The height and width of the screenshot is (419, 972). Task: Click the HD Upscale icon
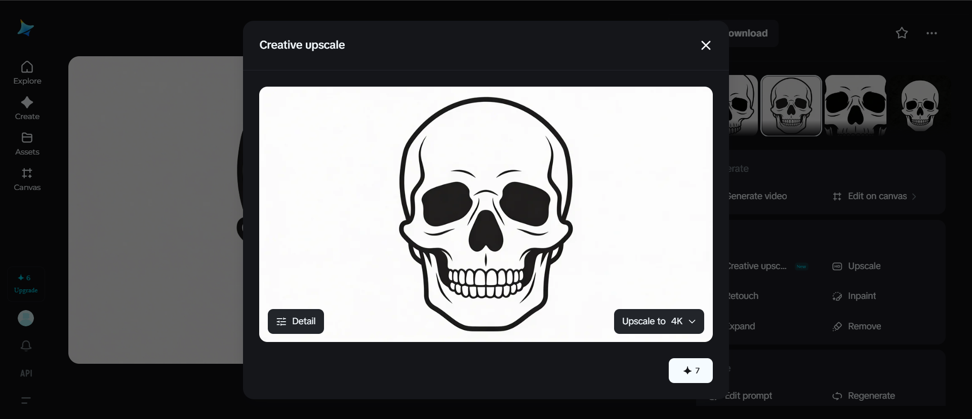coord(837,266)
